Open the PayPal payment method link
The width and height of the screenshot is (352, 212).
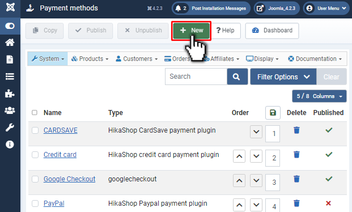click(x=54, y=203)
